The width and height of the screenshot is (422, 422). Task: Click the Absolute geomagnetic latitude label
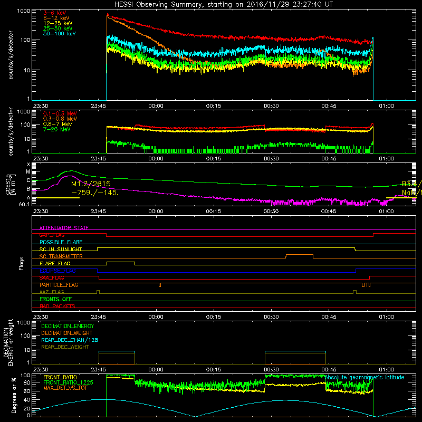tap(365, 377)
